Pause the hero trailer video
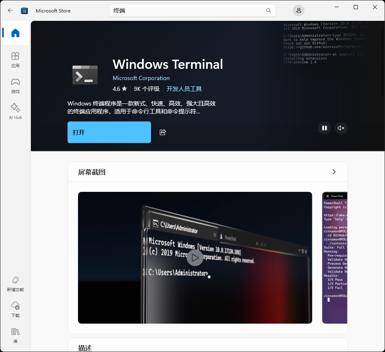This screenshot has height=352, width=385. coord(324,128)
